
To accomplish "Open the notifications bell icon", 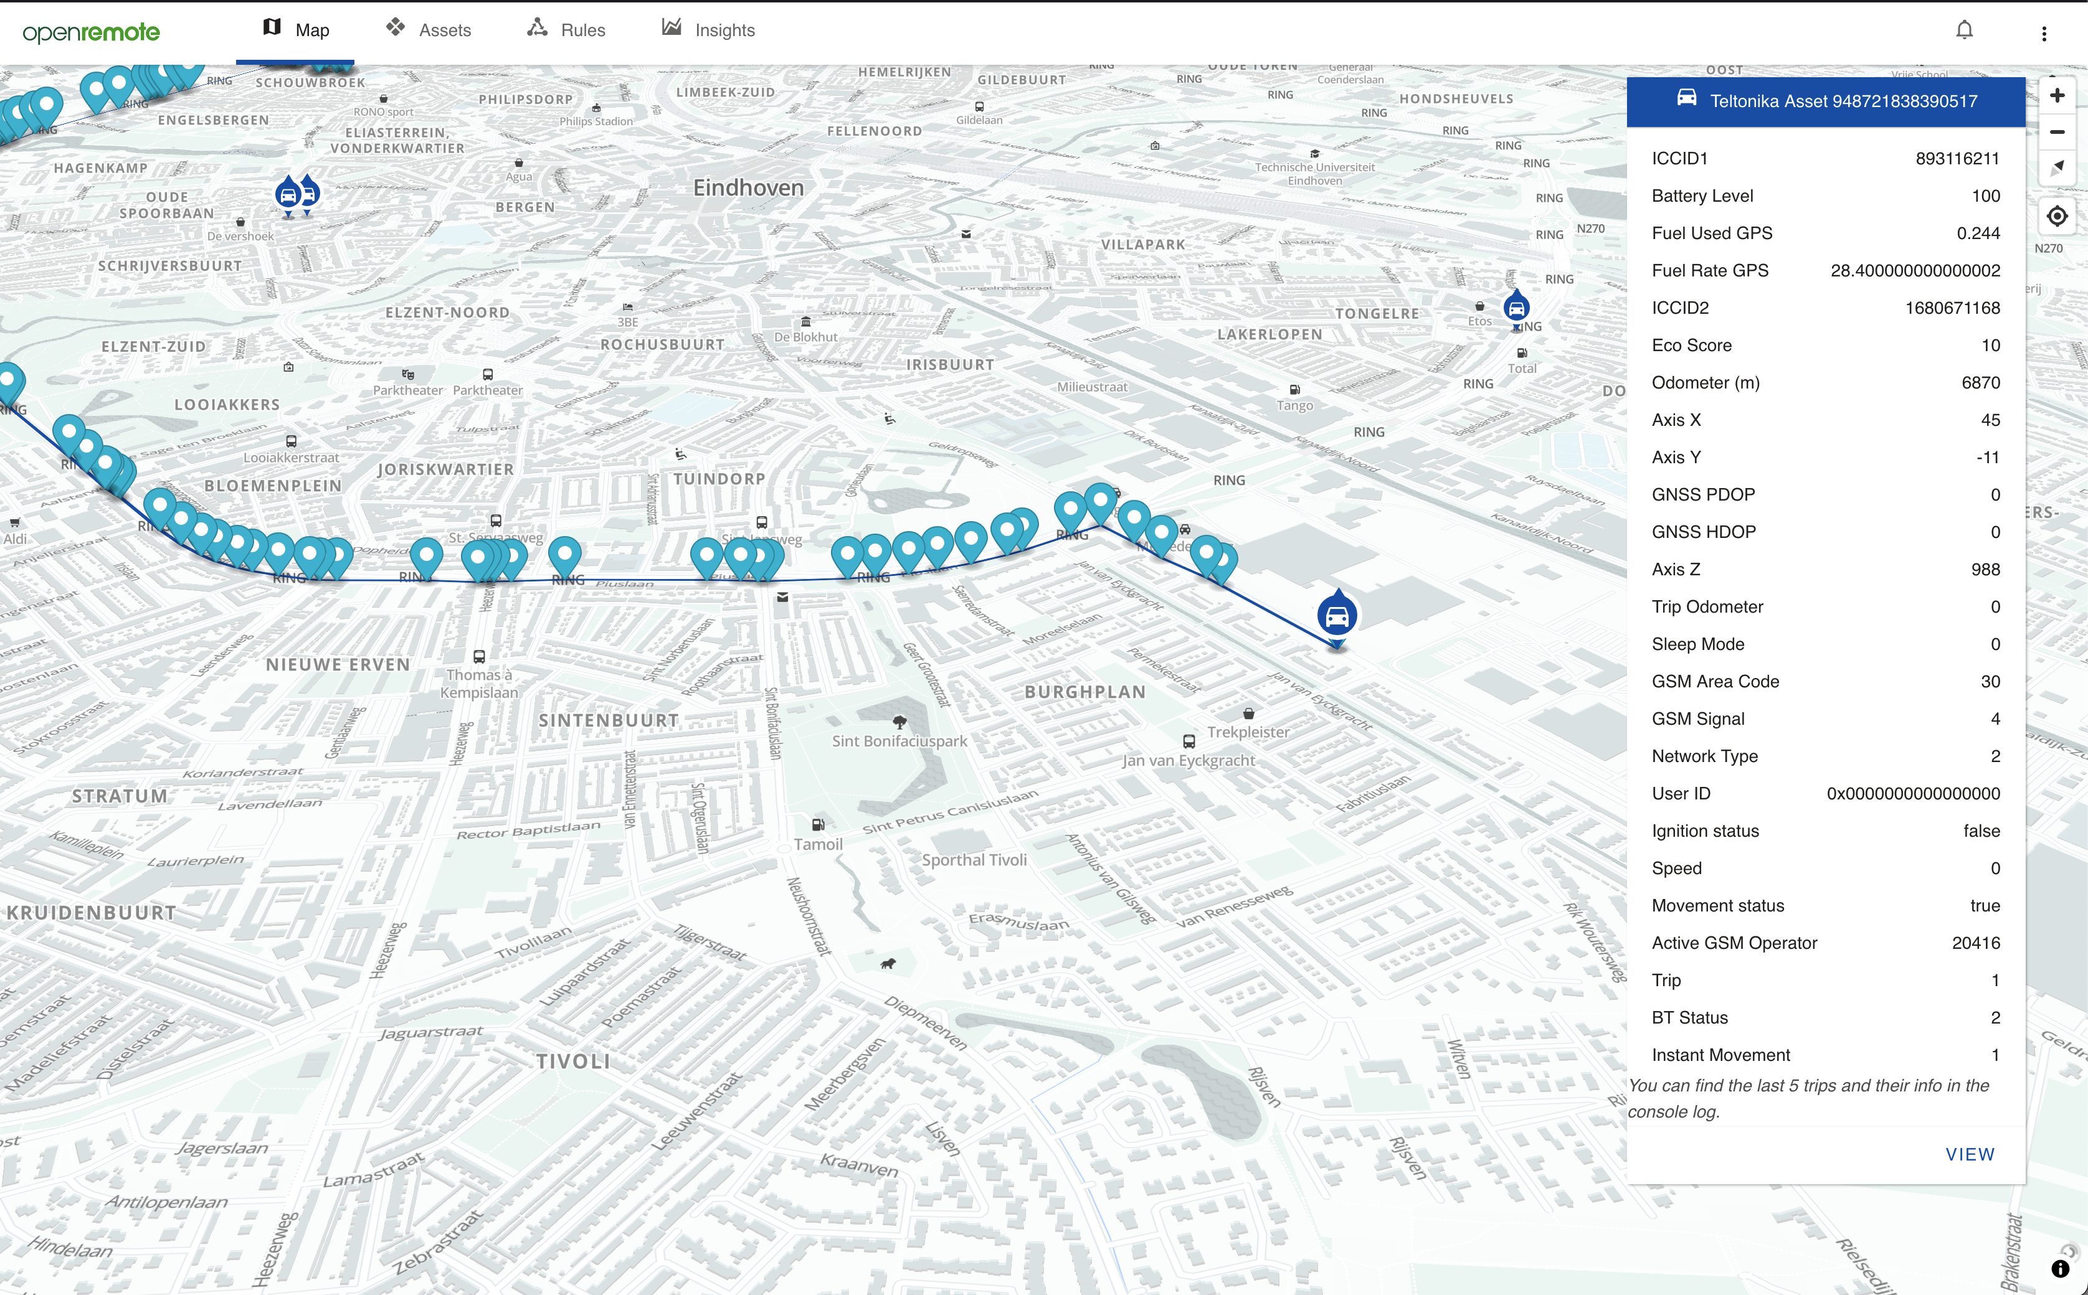I will coord(1964,31).
